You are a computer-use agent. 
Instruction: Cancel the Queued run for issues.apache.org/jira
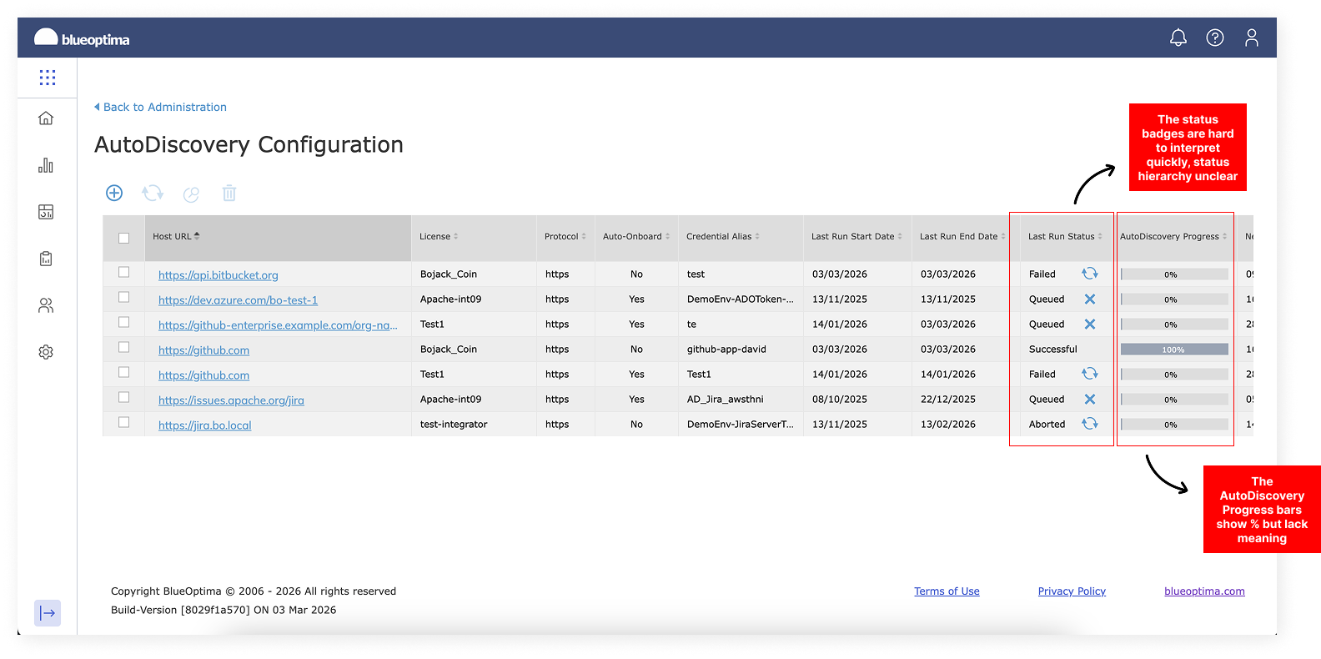[x=1090, y=399]
